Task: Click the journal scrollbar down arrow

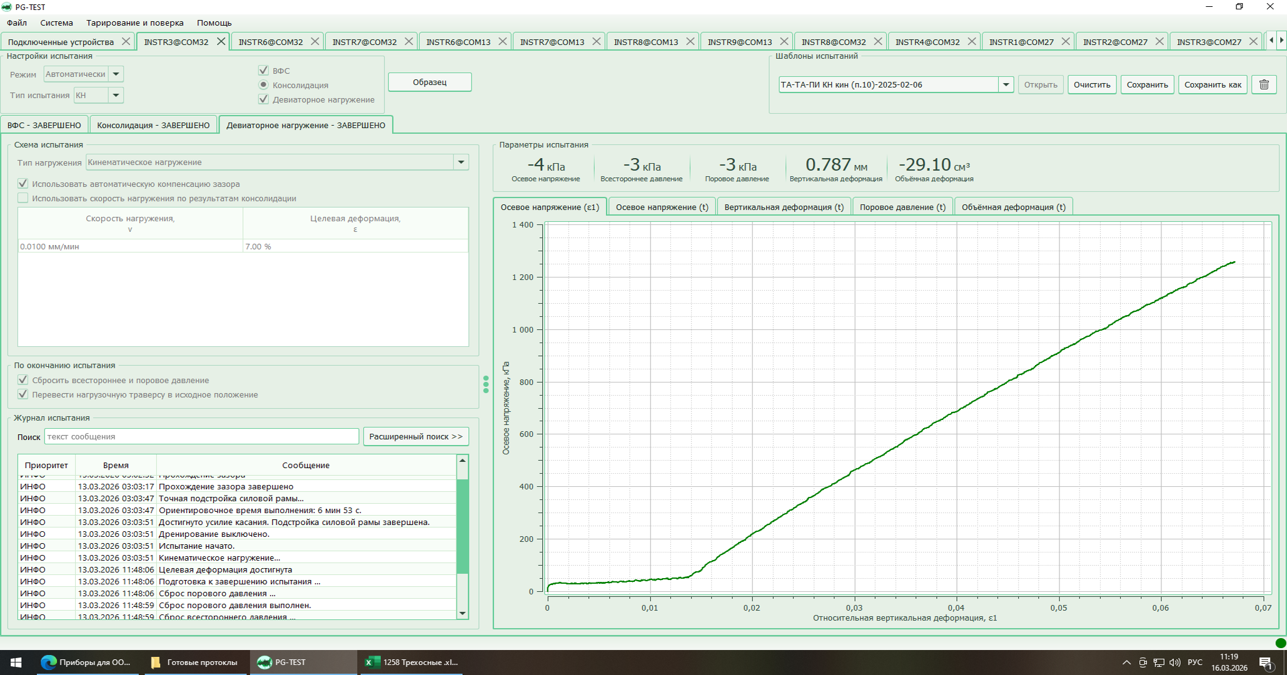Action: coord(462,614)
